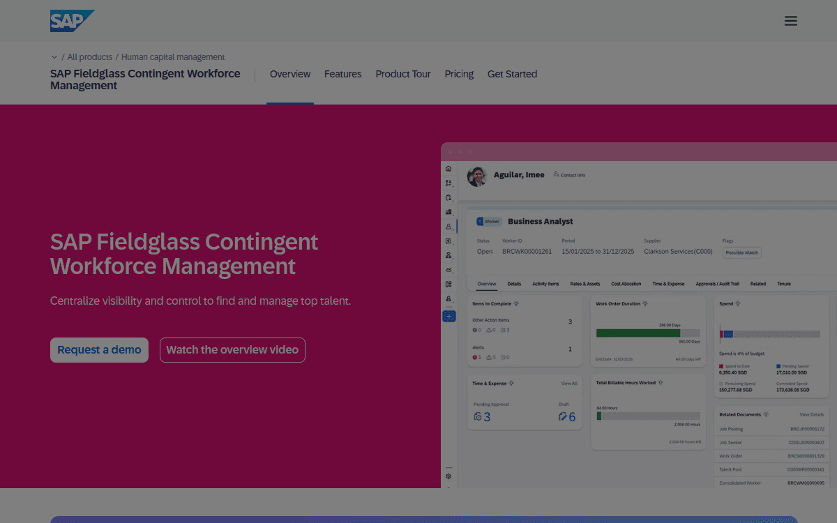Viewport: 837px width, 523px height.
Task: Switch to the Features tab
Action: (x=342, y=74)
